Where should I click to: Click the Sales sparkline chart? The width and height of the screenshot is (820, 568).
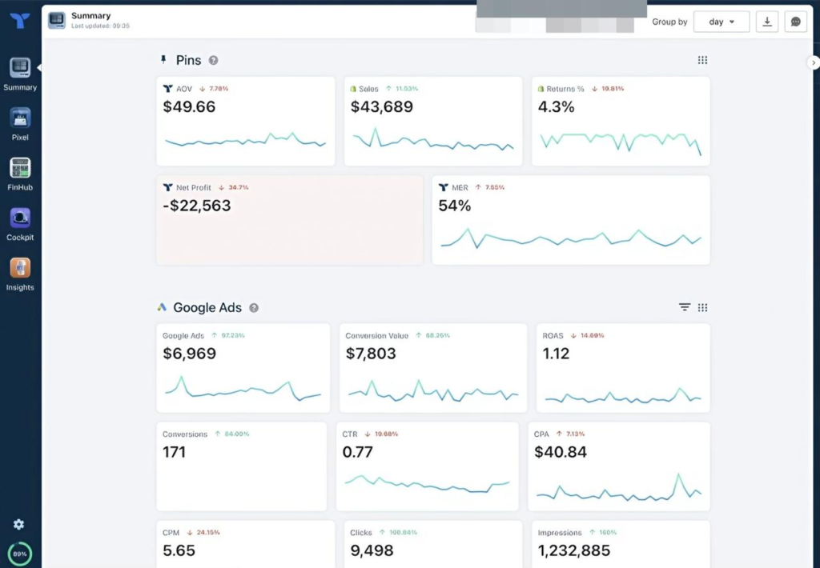coord(432,142)
